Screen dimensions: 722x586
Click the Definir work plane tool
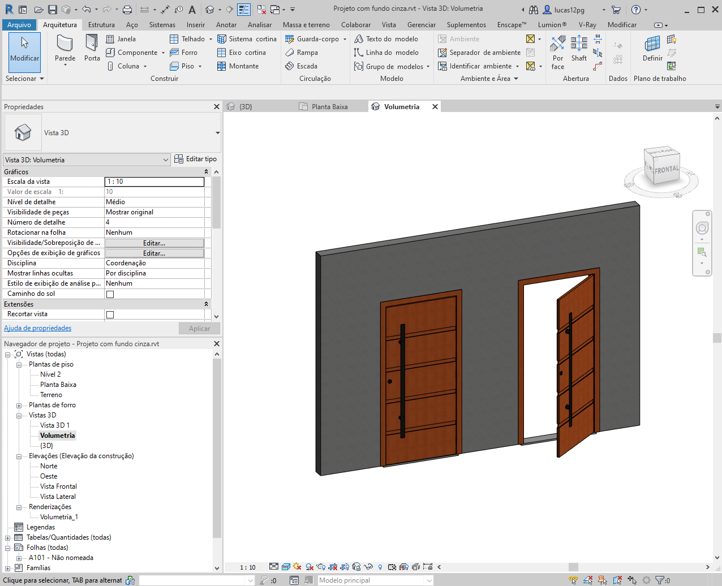[x=652, y=49]
